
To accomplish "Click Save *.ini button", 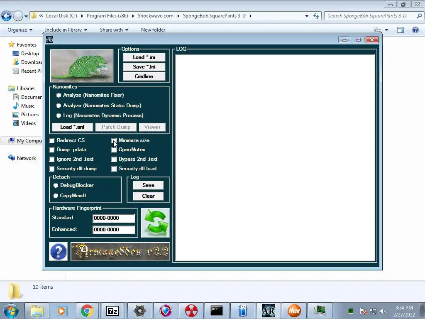I will tap(144, 67).
